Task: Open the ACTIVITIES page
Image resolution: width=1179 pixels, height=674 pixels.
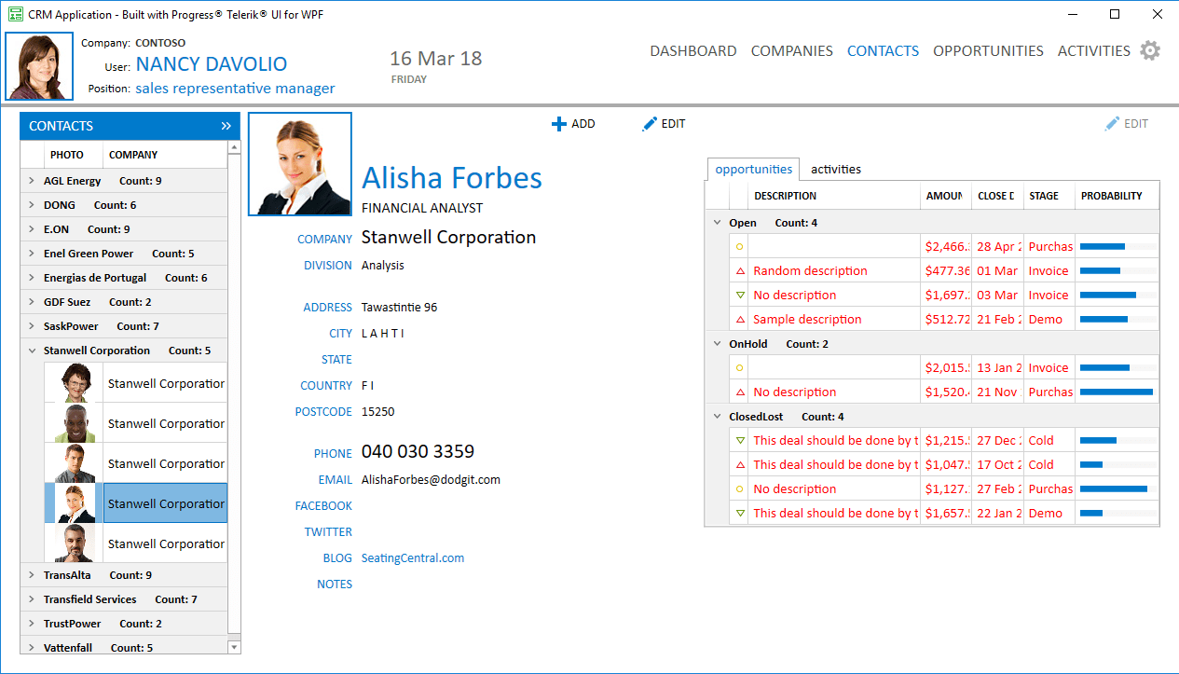Action: click(1094, 51)
